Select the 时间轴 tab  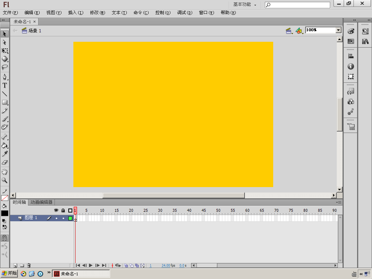(19, 202)
